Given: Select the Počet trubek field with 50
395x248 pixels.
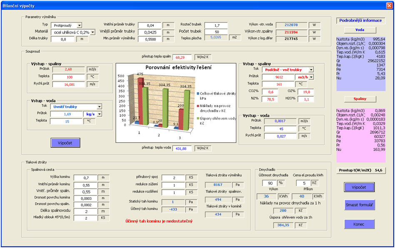Looking at the screenshot, I should tap(216, 32).
